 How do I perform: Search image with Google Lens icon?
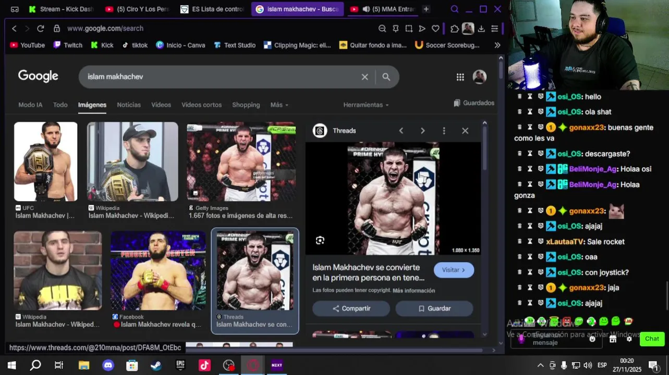(320, 240)
